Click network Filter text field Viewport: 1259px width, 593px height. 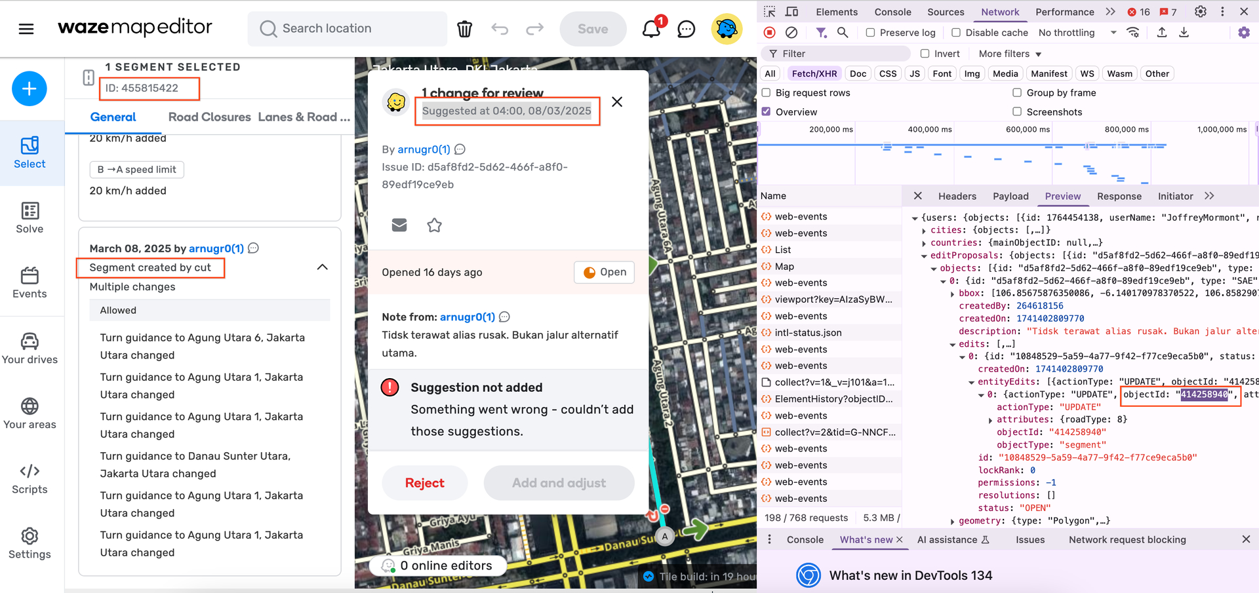(x=835, y=54)
